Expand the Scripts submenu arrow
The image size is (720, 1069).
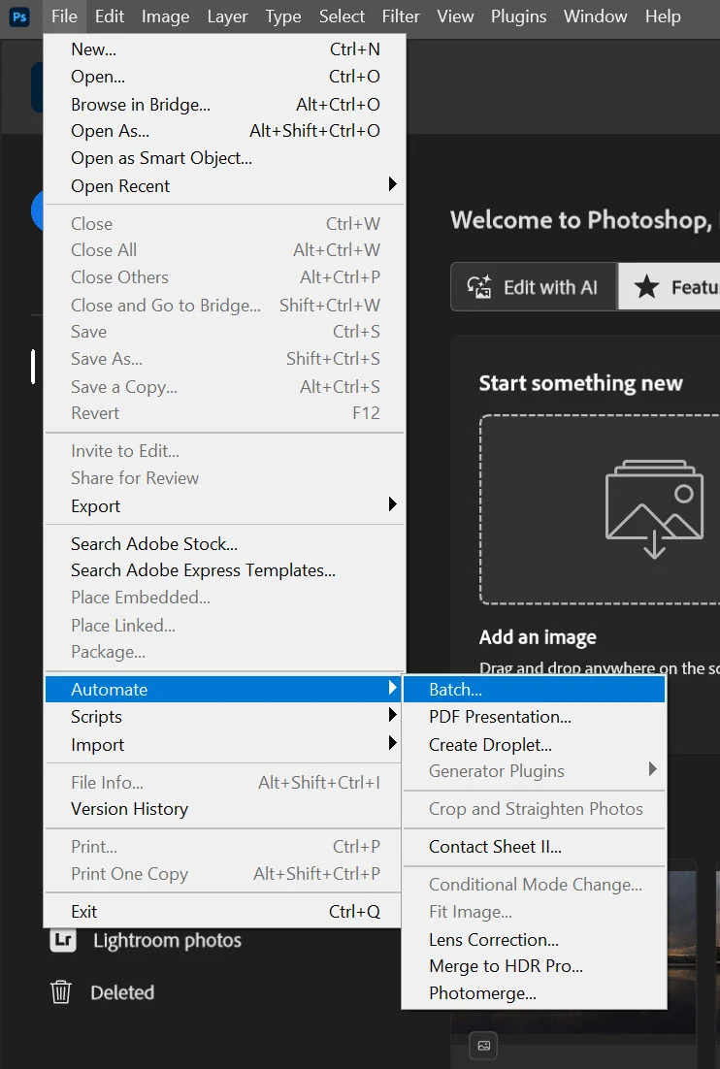tap(392, 715)
